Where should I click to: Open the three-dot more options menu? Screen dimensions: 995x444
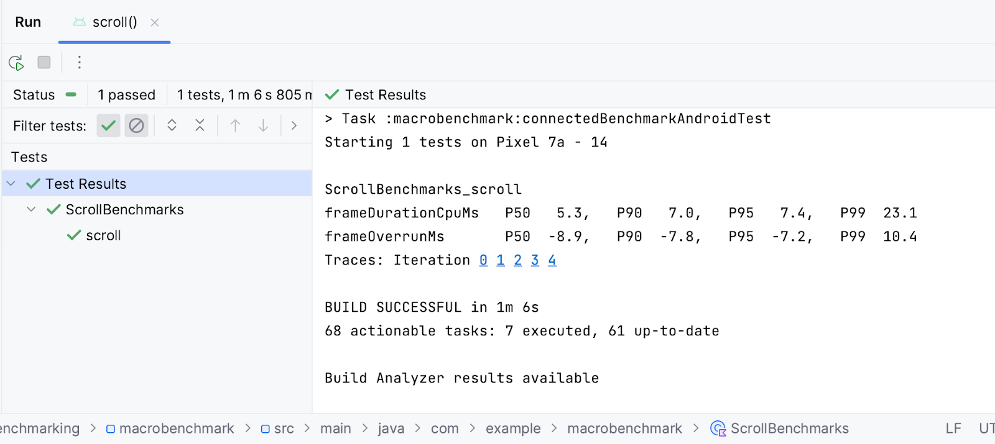[x=79, y=62]
